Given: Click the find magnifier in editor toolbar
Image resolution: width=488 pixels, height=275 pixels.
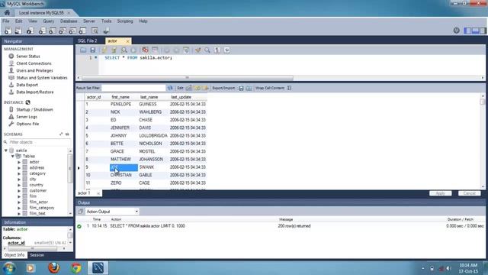Looking at the screenshot, I should click(x=207, y=50).
